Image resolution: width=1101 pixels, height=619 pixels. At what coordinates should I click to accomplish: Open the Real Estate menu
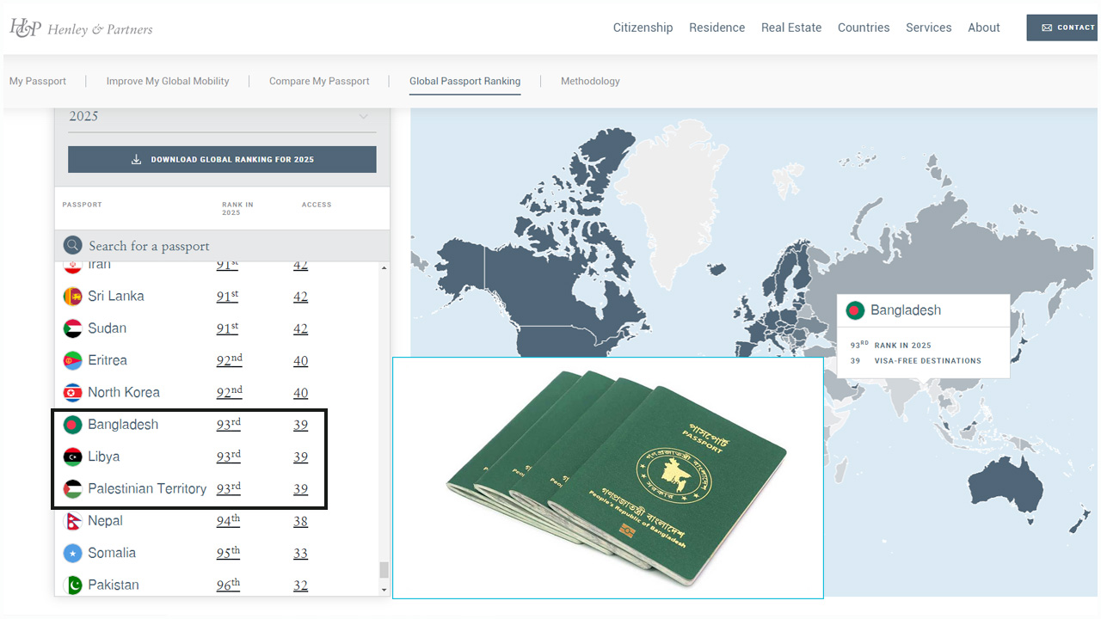tap(790, 28)
